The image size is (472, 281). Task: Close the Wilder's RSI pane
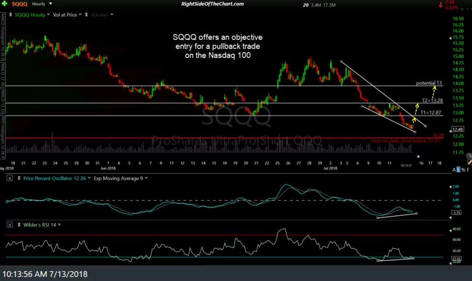coord(10,225)
